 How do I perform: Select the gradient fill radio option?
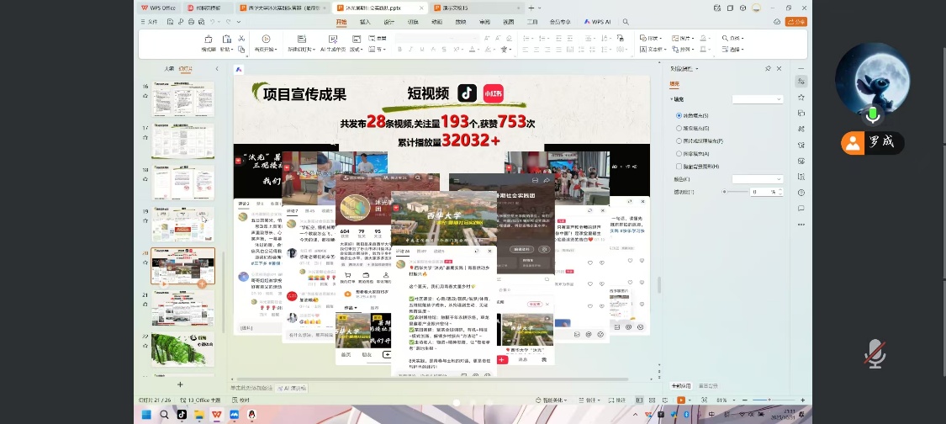click(679, 128)
